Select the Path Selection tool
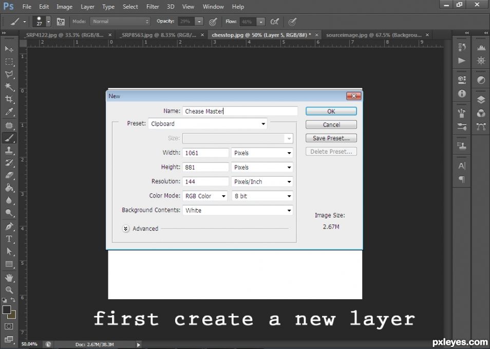Viewport: 490px width, 349px height. (9, 251)
